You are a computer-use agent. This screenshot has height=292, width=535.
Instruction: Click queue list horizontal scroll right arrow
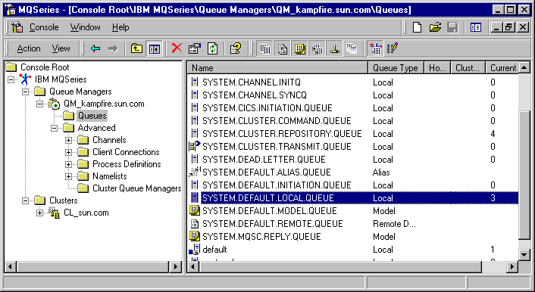512,266
